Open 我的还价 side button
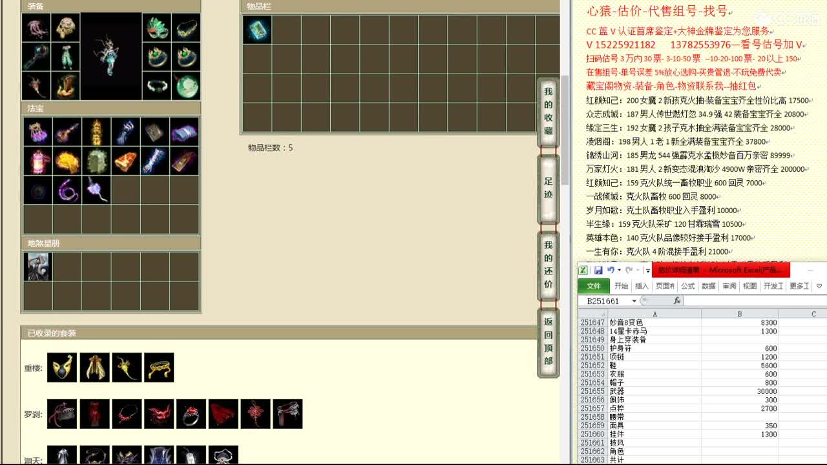The width and height of the screenshot is (827, 465). tap(548, 265)
